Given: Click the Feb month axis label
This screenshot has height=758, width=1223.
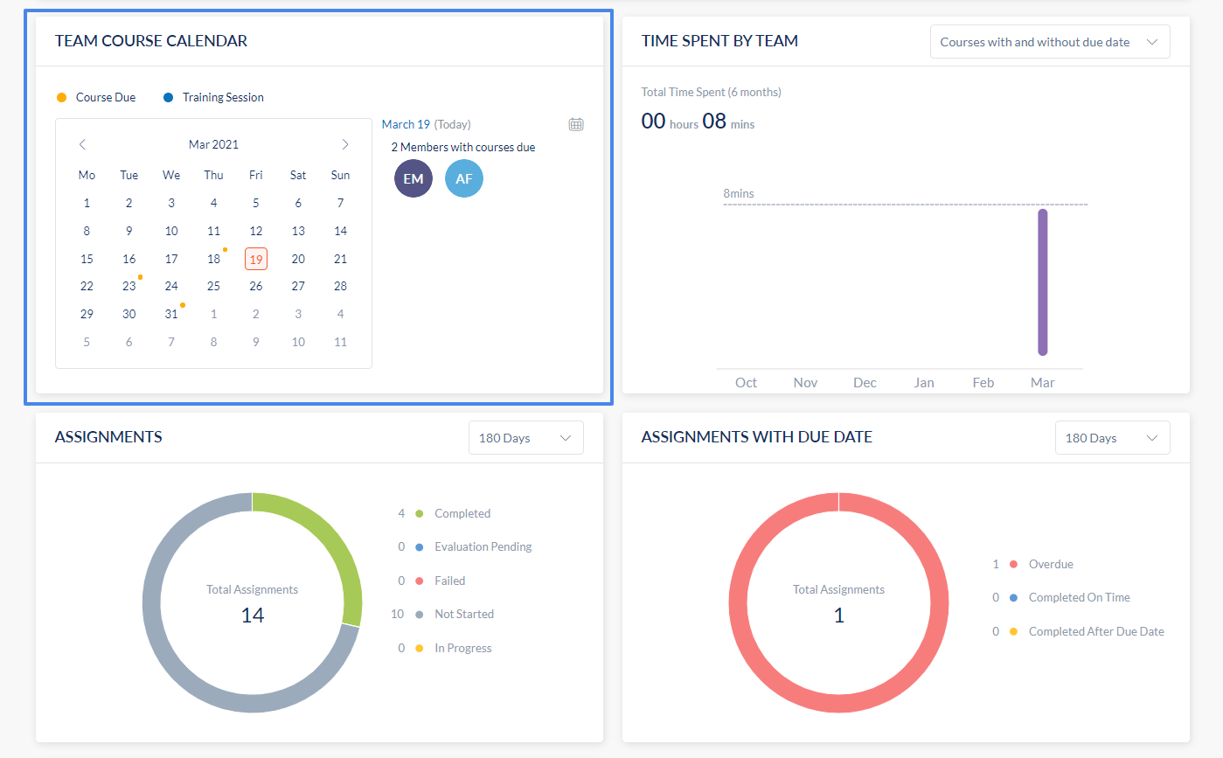Looking at the screenshot, I should (x=983, y=382).
